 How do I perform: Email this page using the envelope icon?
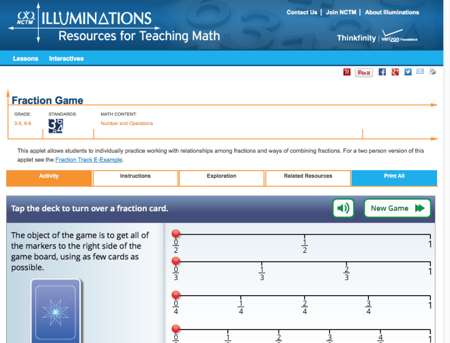tap(420, 72)
